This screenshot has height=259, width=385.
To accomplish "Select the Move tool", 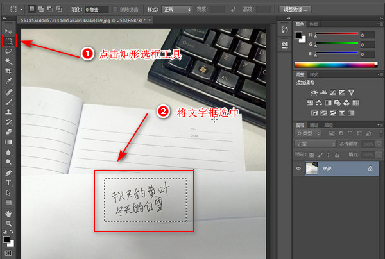I will 8,31.
